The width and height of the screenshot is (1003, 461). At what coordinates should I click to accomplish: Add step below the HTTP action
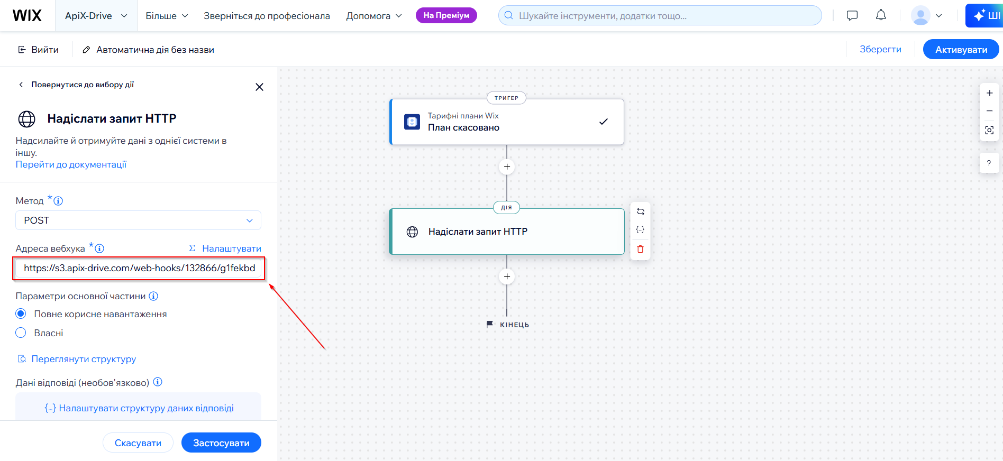507,276
